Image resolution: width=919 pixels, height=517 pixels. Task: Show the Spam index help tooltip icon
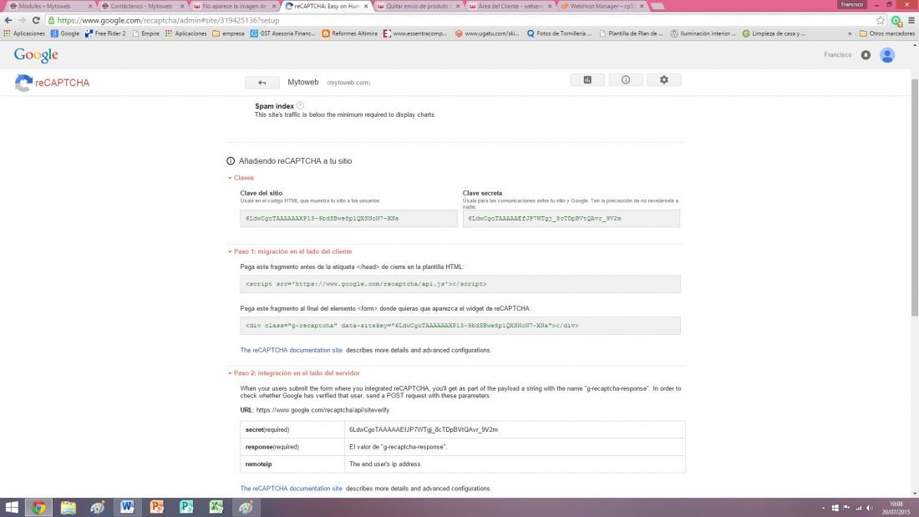point(300,105)
